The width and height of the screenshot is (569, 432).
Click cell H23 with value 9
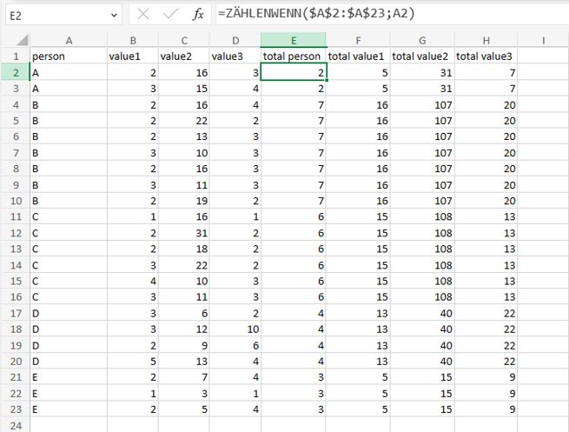click(486, 409)
